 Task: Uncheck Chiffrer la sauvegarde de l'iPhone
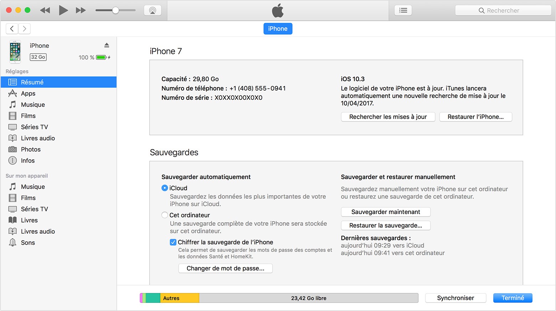pos(173,242)
